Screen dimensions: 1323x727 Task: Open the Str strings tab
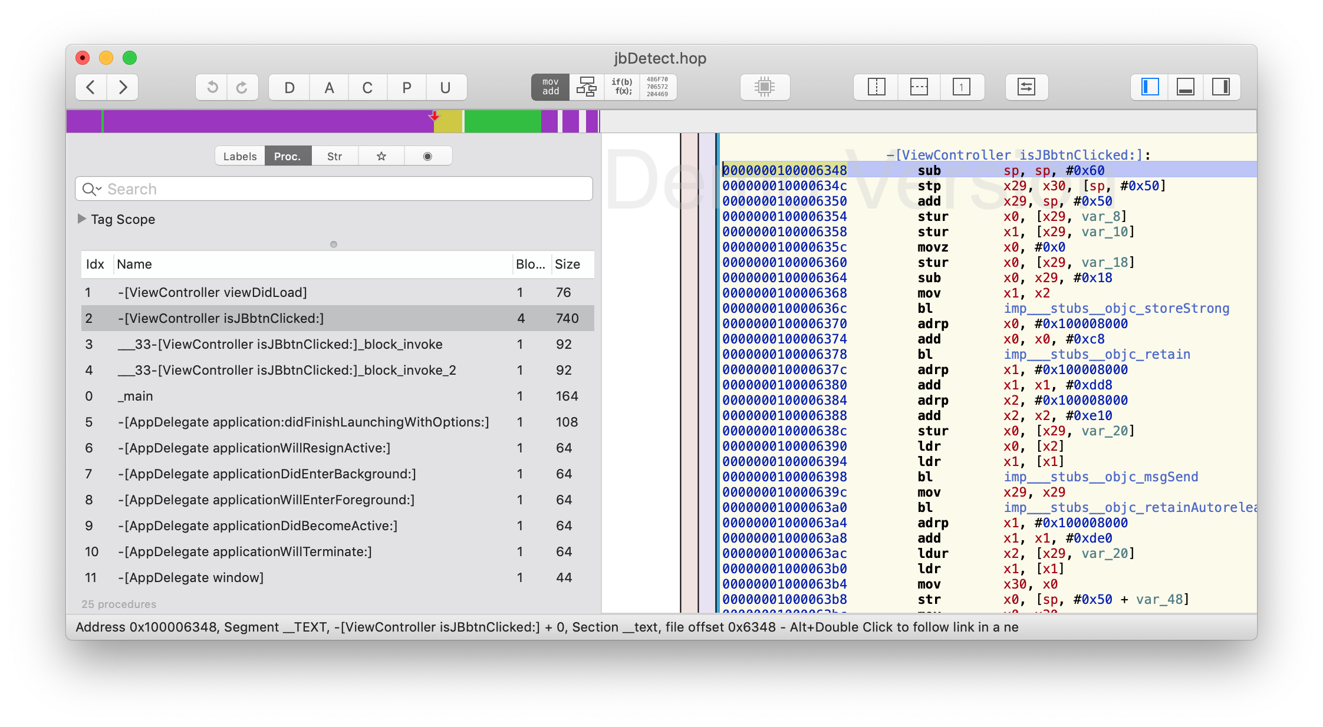334,156
